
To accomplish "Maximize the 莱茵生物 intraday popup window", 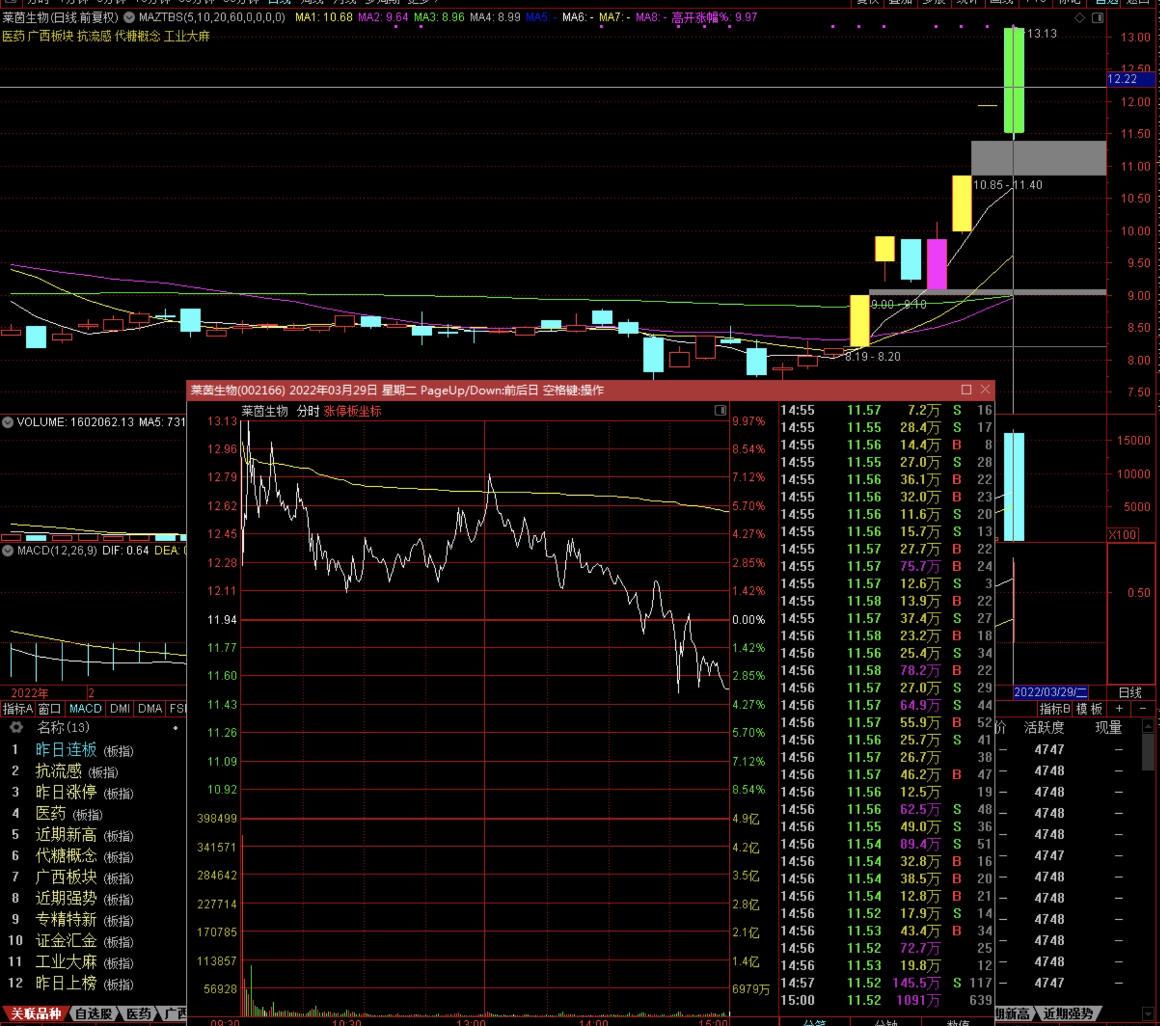I will point(966,390).
